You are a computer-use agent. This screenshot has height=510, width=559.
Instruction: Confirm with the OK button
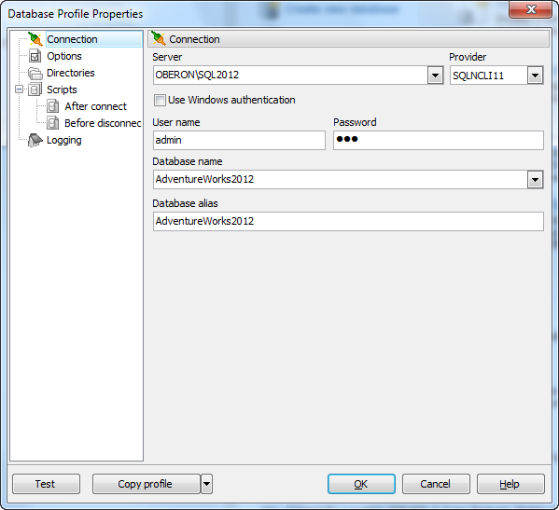click(361, 484)
